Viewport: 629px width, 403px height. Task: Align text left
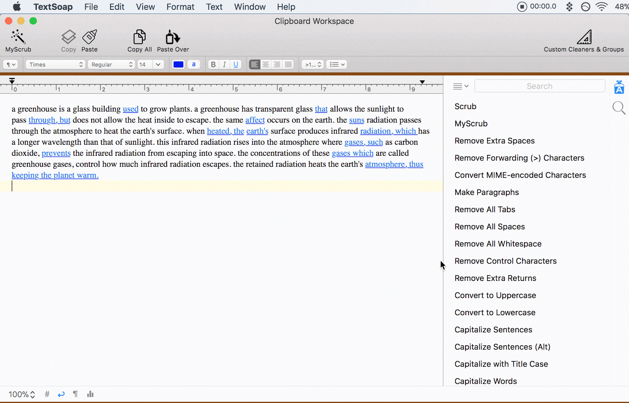click(x=254, y=64)
